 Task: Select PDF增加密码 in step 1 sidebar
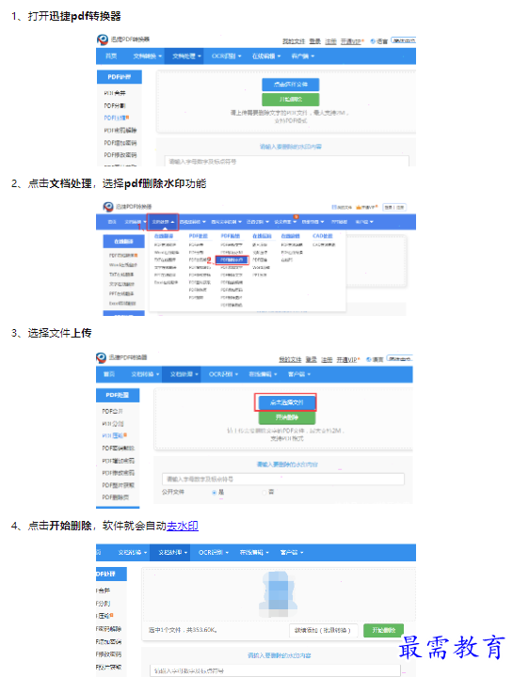(x=120, y=143)
